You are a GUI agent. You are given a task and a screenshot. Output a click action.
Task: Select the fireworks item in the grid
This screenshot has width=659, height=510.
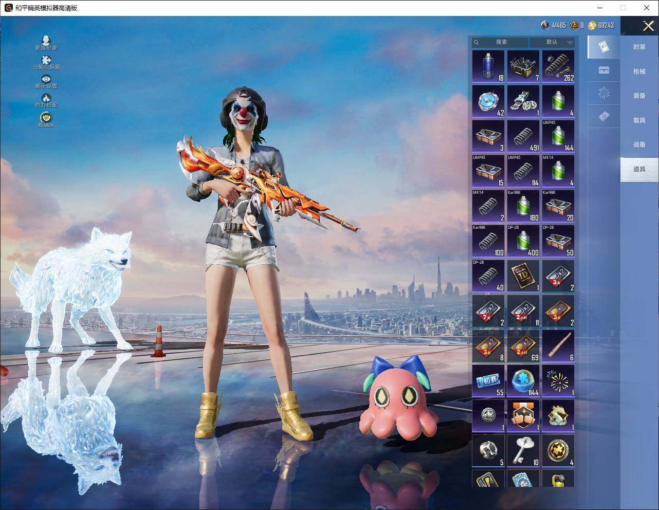click(x=558, y=381)
